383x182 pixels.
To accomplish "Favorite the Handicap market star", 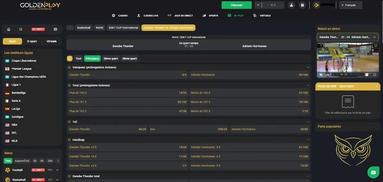I will pyautogui.click(x=69, y=140).
